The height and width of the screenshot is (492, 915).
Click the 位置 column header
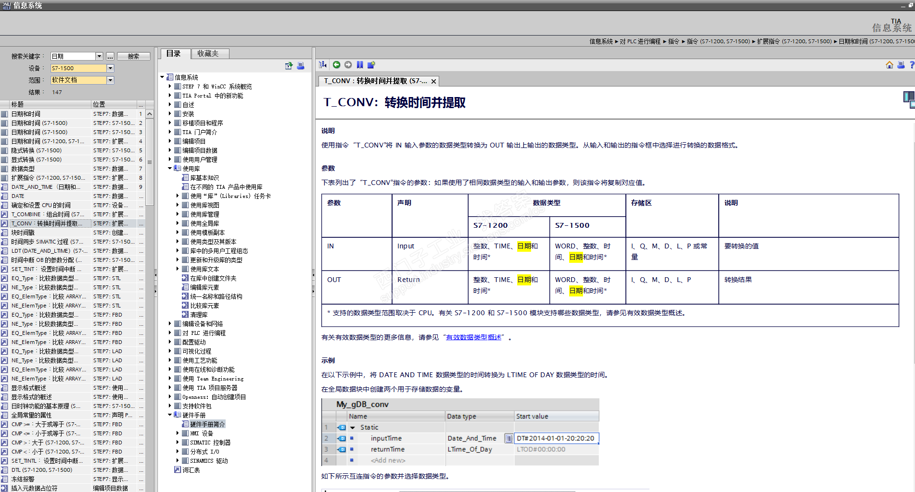coord(114,104)
